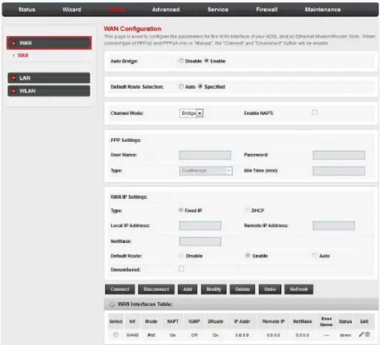
Task: Open the PPP Type Continuous dropdown
Action: coord(206,171)
